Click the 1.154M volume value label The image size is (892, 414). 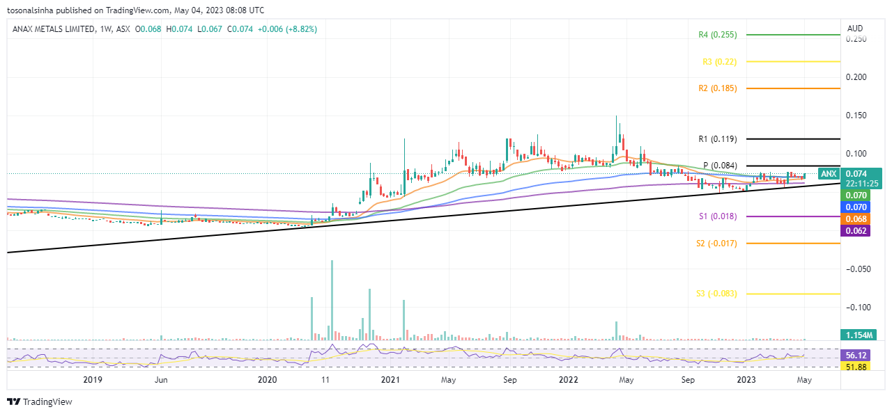coord(854,335)
